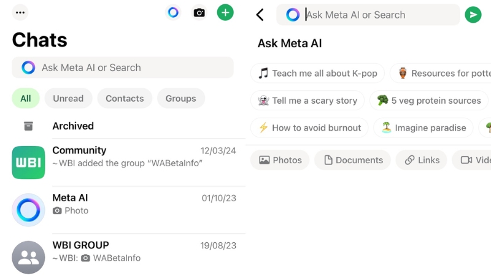The image size is (491, 276).
Task: Click Meta AI ring in right search field
Action: pos(293,15)
